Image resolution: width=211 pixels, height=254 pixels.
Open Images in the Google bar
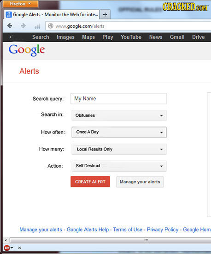click(65, 37)
